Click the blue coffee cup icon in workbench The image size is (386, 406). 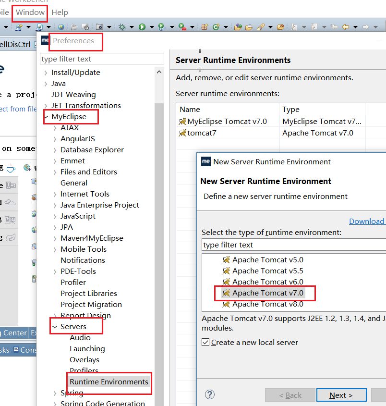[x=11, y=169]
